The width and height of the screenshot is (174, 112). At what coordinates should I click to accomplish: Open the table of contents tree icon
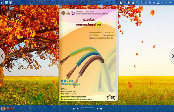pyautogui.click(x=158, y=3)
